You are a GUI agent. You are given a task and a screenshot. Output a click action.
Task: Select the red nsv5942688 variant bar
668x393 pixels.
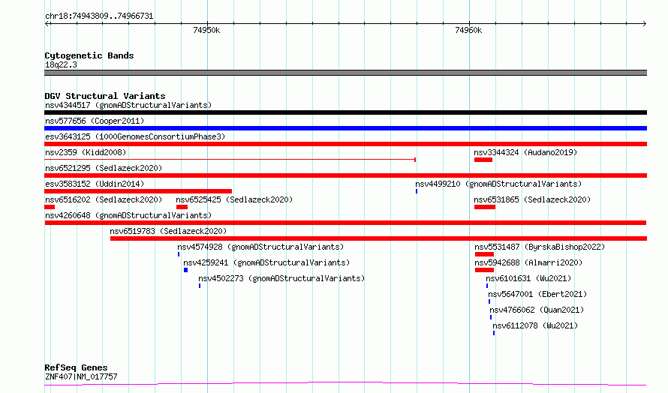tap(484, 270)
